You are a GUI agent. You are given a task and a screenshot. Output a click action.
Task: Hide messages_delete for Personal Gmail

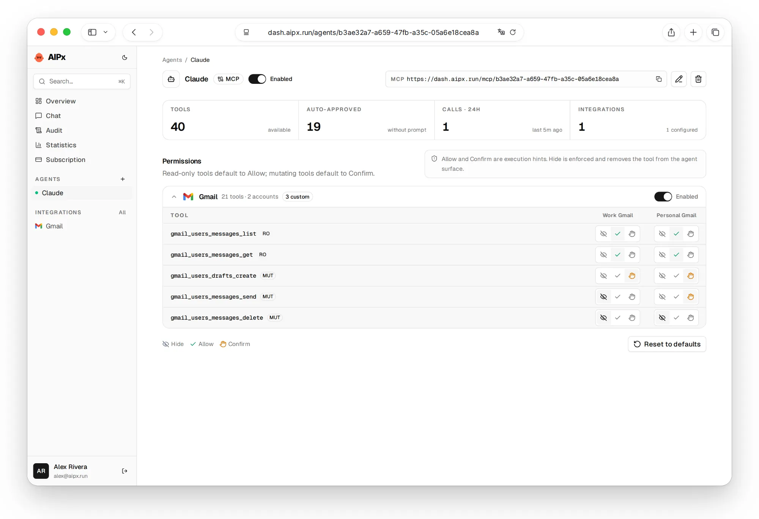click(x=662, y=318)
